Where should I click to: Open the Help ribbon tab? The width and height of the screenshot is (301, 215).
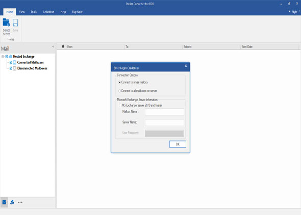pyautogui.click(x=63, y=12)
